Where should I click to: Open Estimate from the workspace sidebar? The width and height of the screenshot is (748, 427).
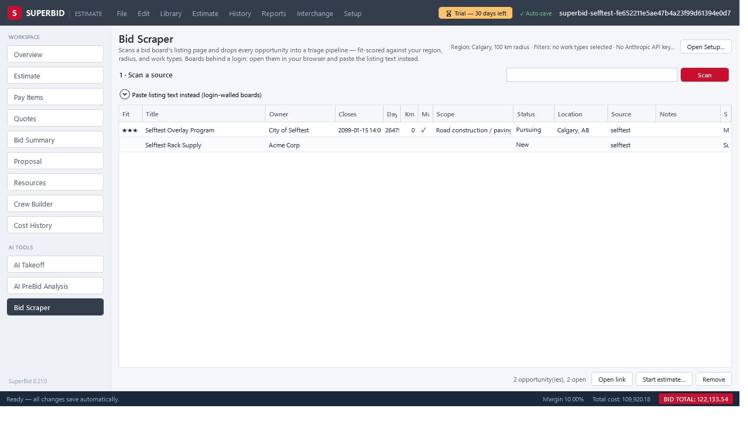tap(55, 75)
